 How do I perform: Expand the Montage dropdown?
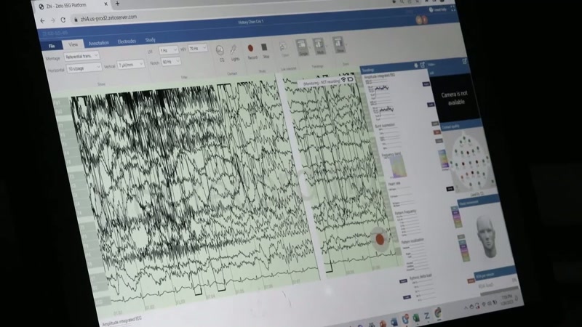(81, 57)
